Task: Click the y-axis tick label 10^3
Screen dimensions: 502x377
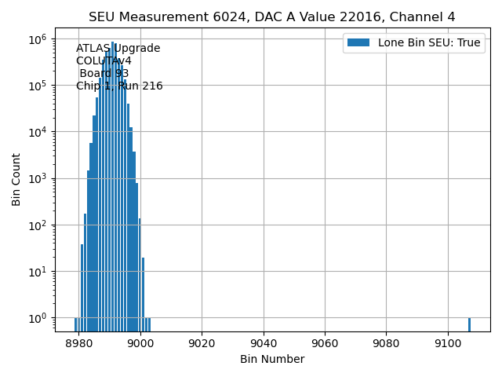Action: click(39, 178)
